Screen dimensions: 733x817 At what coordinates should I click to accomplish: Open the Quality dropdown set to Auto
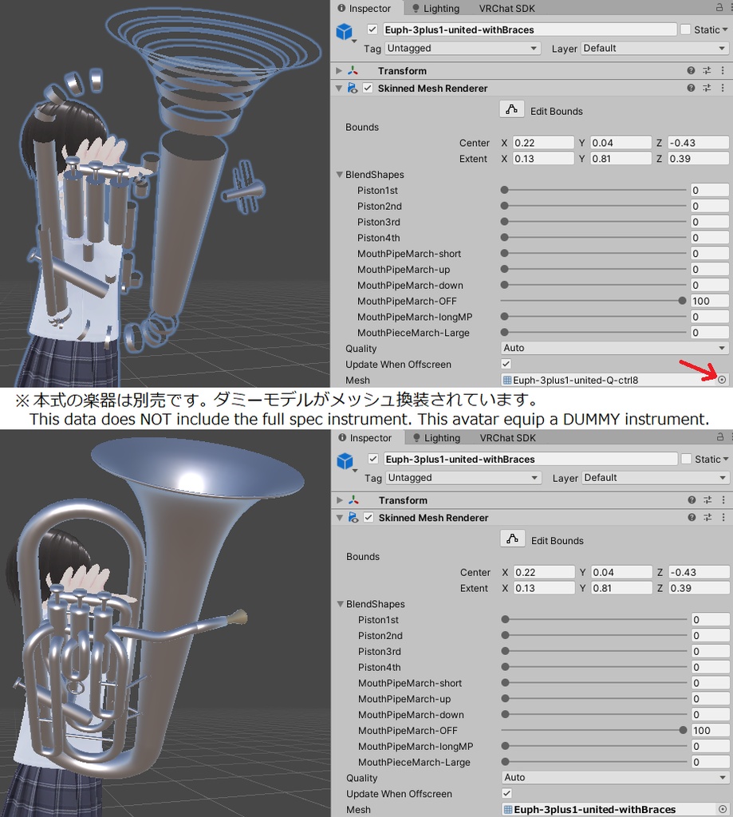click(x=613, y=349)
